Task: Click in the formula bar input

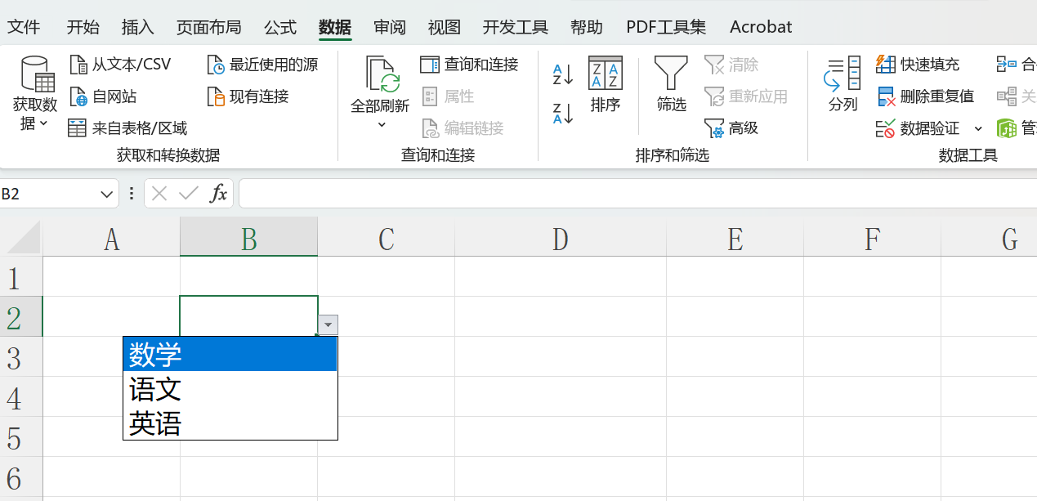Action: (x=637, y=194)
